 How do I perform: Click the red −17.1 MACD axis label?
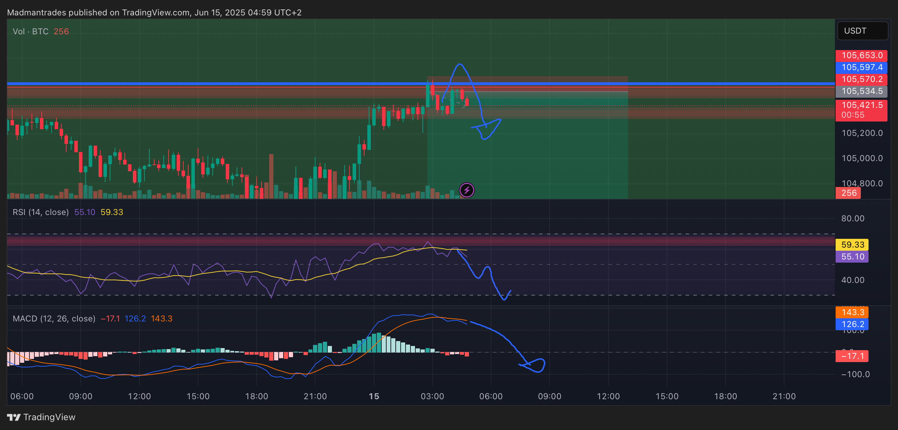click(852, 356)
